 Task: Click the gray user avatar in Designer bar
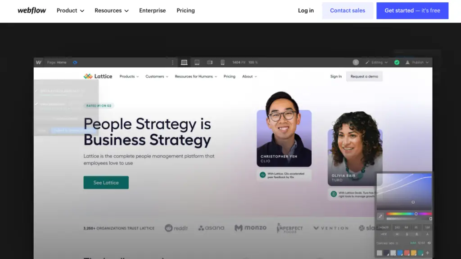pos(356,62)
